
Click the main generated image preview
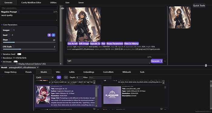pyautogui.click(x=83, y=24)
